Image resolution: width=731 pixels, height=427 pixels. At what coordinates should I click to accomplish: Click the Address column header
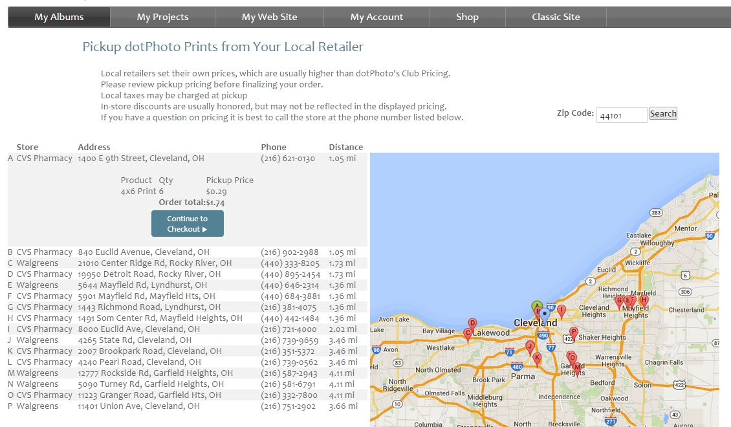pyautogui.click(x=94, y=148)
